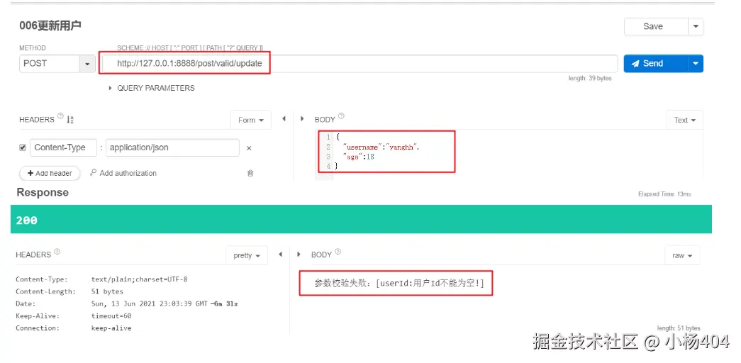Sort headers alphabetically icon
The image size is (741, 363).
70,120
